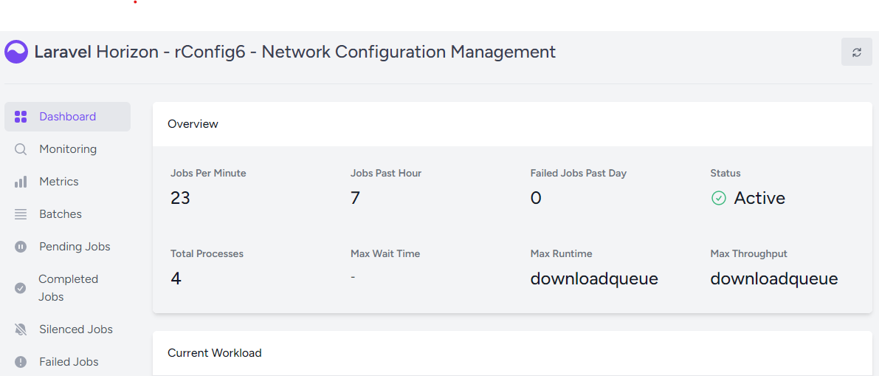Click the Laravel Horizon title text
This screenshot has width=879, height=376.
tap(295, 52)
